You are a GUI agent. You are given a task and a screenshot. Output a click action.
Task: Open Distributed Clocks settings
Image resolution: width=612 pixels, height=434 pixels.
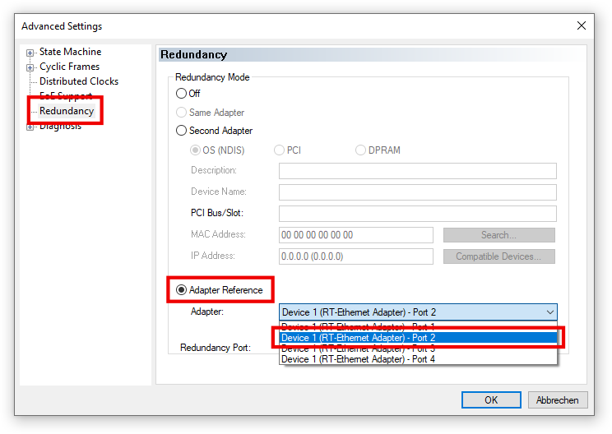[79, 81]
